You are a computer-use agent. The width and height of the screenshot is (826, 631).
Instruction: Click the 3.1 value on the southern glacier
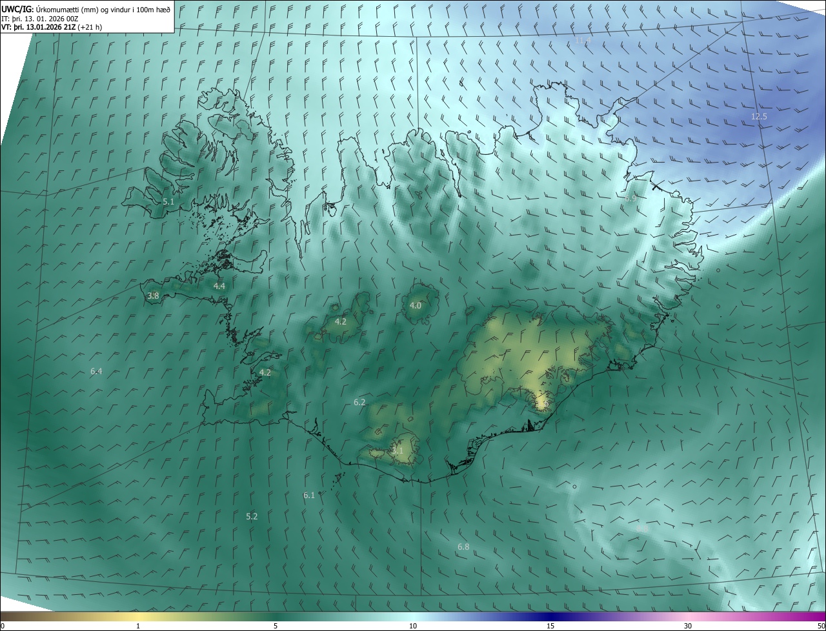point(398,451)
